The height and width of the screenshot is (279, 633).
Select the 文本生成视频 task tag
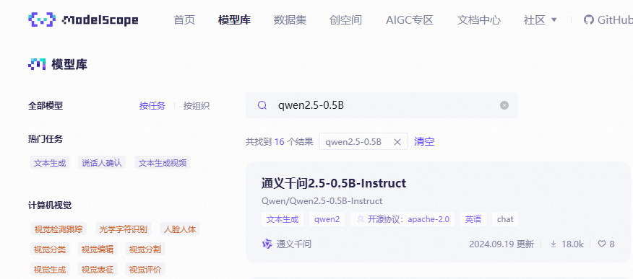tap(163, 163)
